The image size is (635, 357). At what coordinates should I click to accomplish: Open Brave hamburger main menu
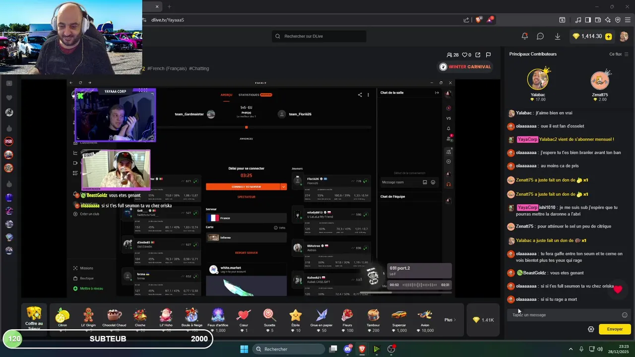coord(628,20)
